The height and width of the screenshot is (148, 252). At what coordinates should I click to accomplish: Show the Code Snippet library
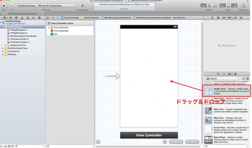click(x=224, y=74)
